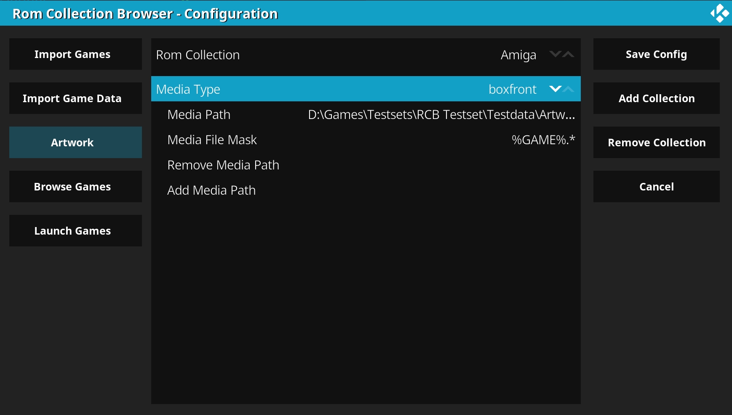Click Remove Media Path entry

(366, 165)
